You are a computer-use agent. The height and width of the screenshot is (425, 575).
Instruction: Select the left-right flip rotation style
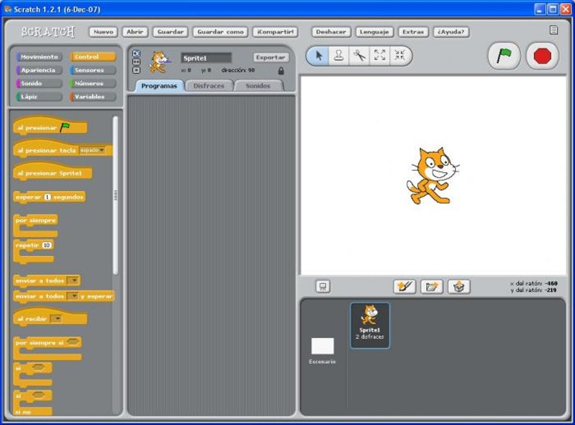[x=136, y=62]
